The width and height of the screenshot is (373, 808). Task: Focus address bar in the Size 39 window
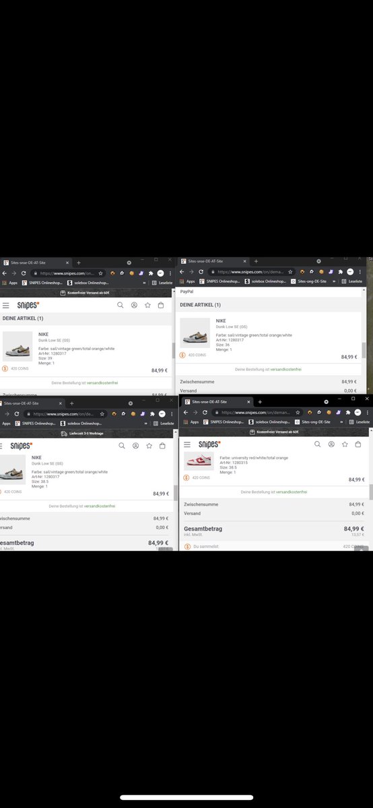click(67, 273)
